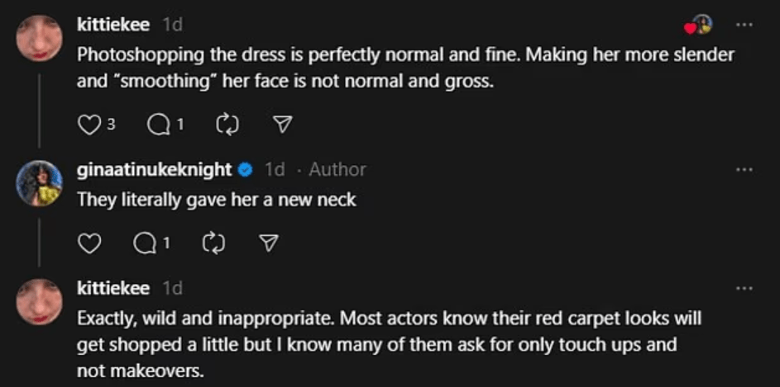Viewport: 780px width, 387px height.
Task: Click the 1d timestamp on ginaatinukeknight's comment
Action: 275,169
